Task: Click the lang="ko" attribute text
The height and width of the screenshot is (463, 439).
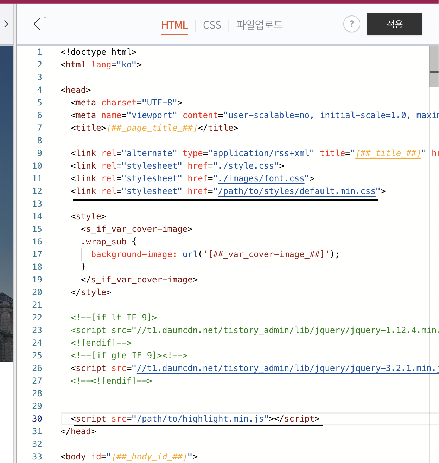Action: 114,65
